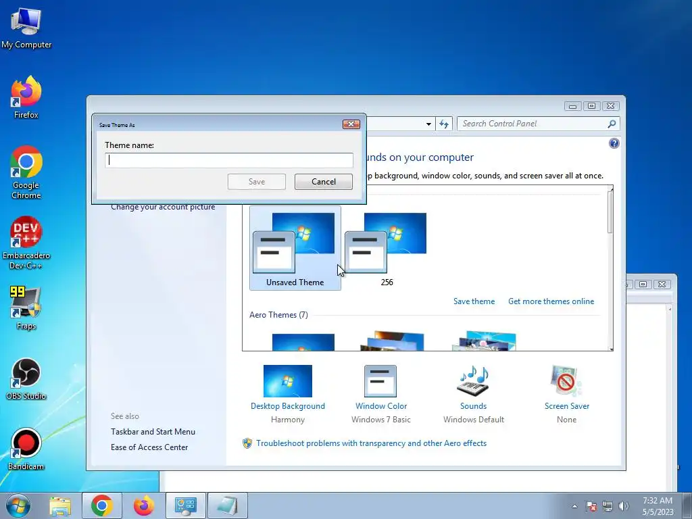Launch OBS Studio from the desktop
Viewport: 692px width, 519px height.
point(26,378)
